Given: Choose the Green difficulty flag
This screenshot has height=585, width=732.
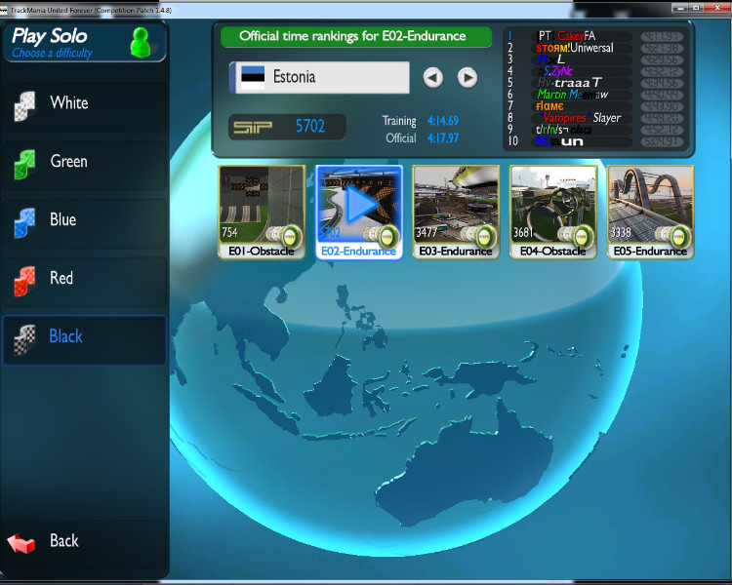Looking at the screenshot, I should click(22, 163).
